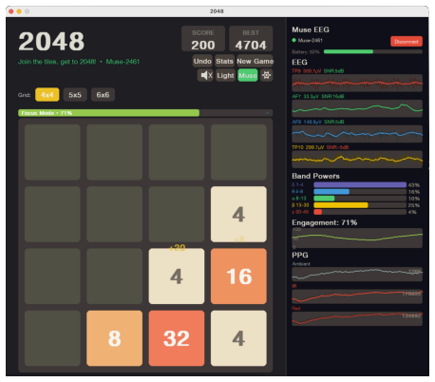Click the 4 tile beside the 16 tile

(x=177, y=277)
